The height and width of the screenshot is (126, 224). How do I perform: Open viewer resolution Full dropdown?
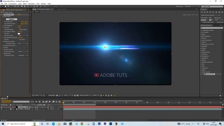[x=69, y=96]
